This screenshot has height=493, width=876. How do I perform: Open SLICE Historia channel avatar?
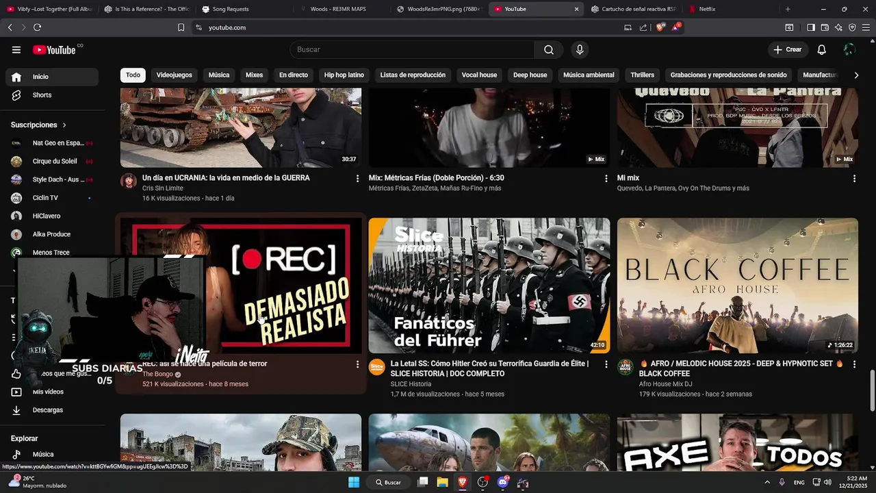pyautogui.click(x=377, y=367)
